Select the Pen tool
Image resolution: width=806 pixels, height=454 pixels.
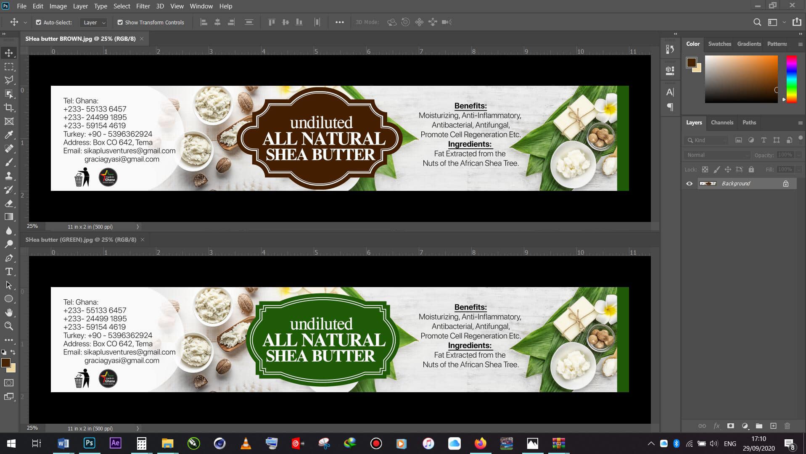(9, 258)
